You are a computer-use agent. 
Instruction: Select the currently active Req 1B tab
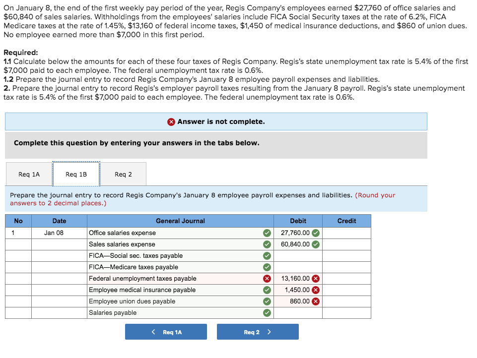pyautogui.click(x=76, y=174)
